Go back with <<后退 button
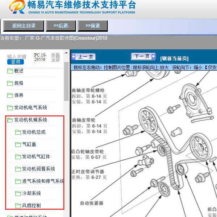Screen dimensions: 217x217 pyautogui.click(x=61, y=26)
